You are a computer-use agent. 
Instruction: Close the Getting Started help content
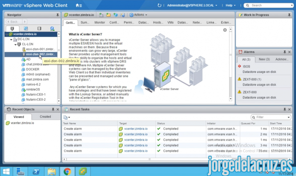coord(225,30)
